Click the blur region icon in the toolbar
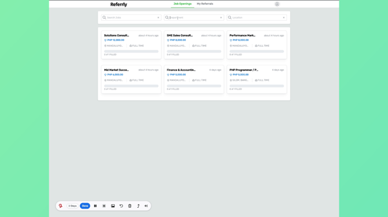Screen dimensions: 388x217 point(104,206)
